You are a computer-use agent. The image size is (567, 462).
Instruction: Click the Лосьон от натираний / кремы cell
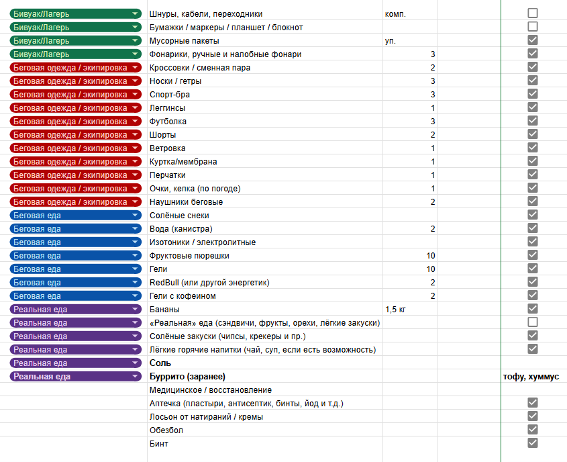pyautogui.click(x=264, y=417)
